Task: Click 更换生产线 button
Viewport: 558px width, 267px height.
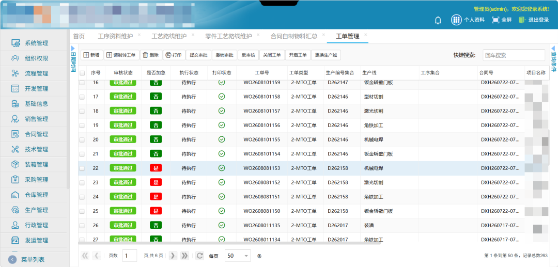Action: pyautogui.click(x=326, y=55)
